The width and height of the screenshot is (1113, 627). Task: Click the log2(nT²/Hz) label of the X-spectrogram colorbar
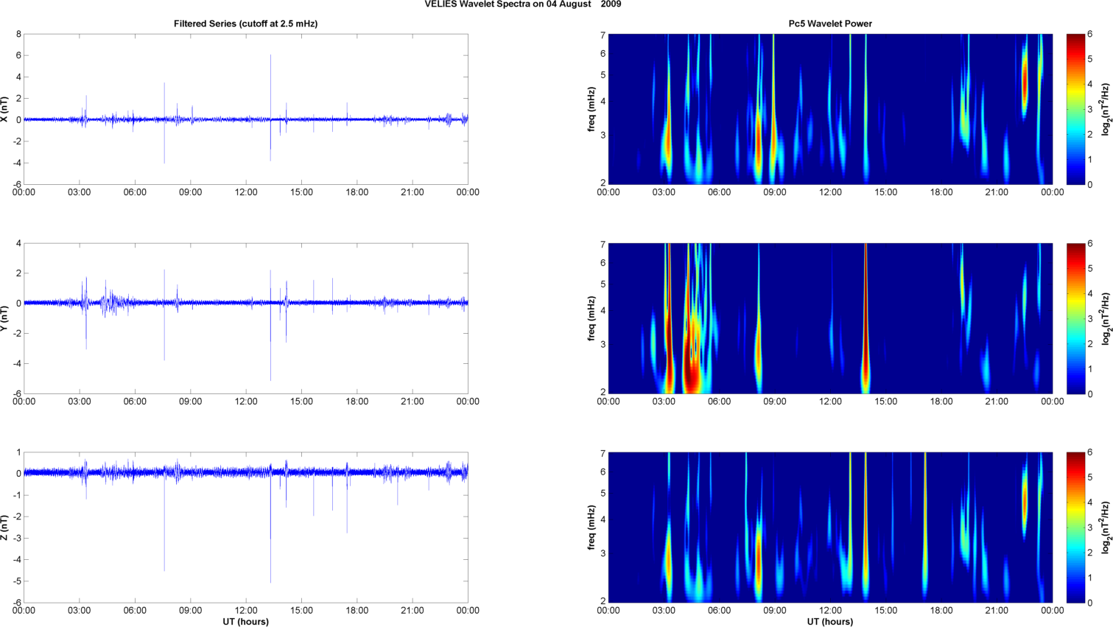(x=1106, y=109)
